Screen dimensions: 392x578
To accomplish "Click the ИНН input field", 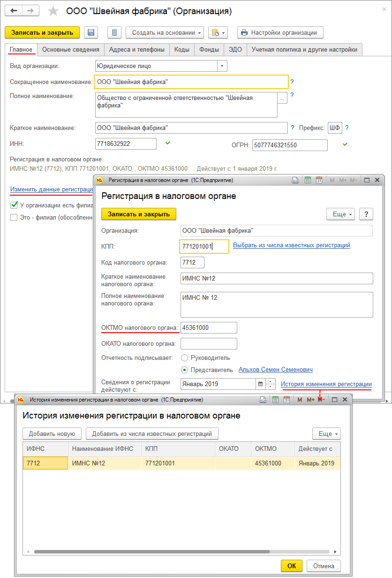I will click(x=126, y=144).
